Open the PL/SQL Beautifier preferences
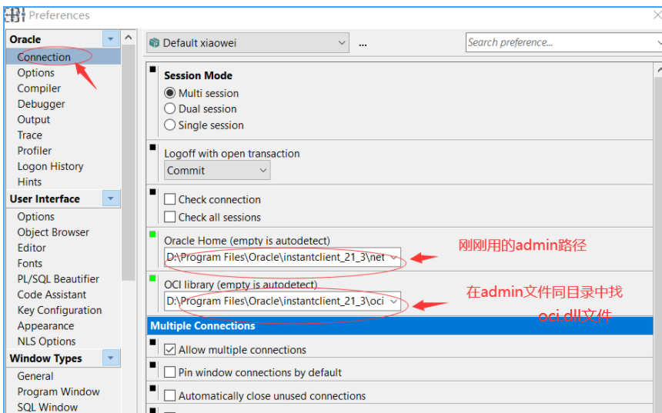This screenshot has height=413, width=662. pos(58,279)
